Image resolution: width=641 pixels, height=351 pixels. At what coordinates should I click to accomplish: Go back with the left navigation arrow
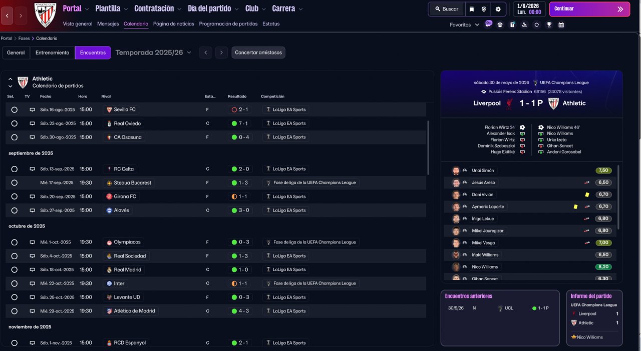(x=7, y=15)
